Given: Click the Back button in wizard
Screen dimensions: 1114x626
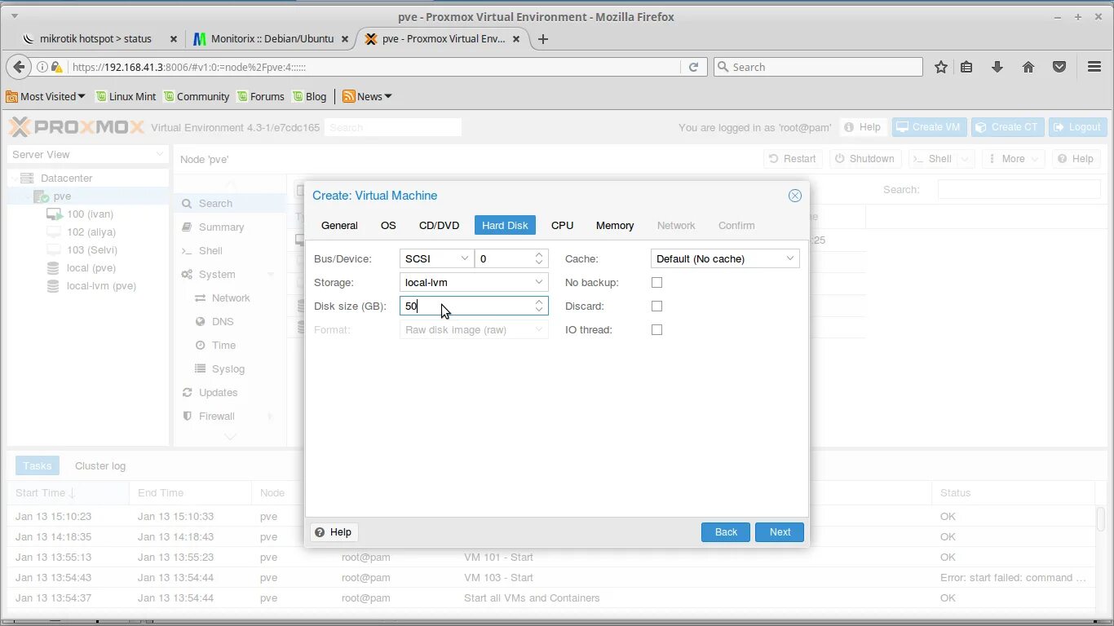Looking at the screenshot, I should pyautogui.click(x=726, y=531).
